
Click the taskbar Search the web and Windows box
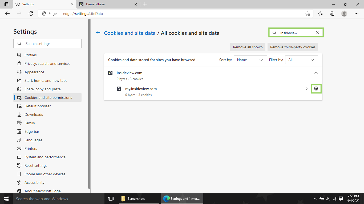tap(59, 199)
